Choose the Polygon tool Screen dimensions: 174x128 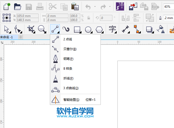pos(99,29)
